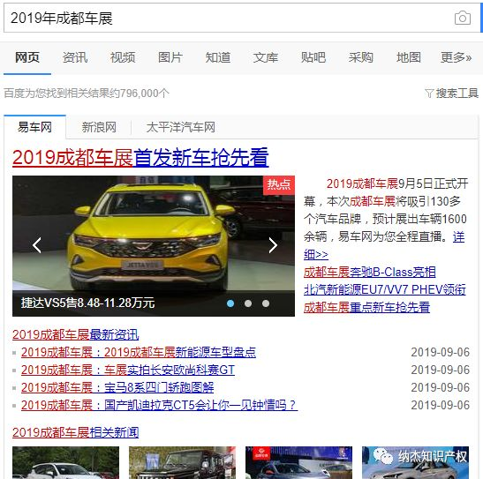
Task: Click caption 捷达VS5售8.48-11.28万元
Action: click(87, 303)
